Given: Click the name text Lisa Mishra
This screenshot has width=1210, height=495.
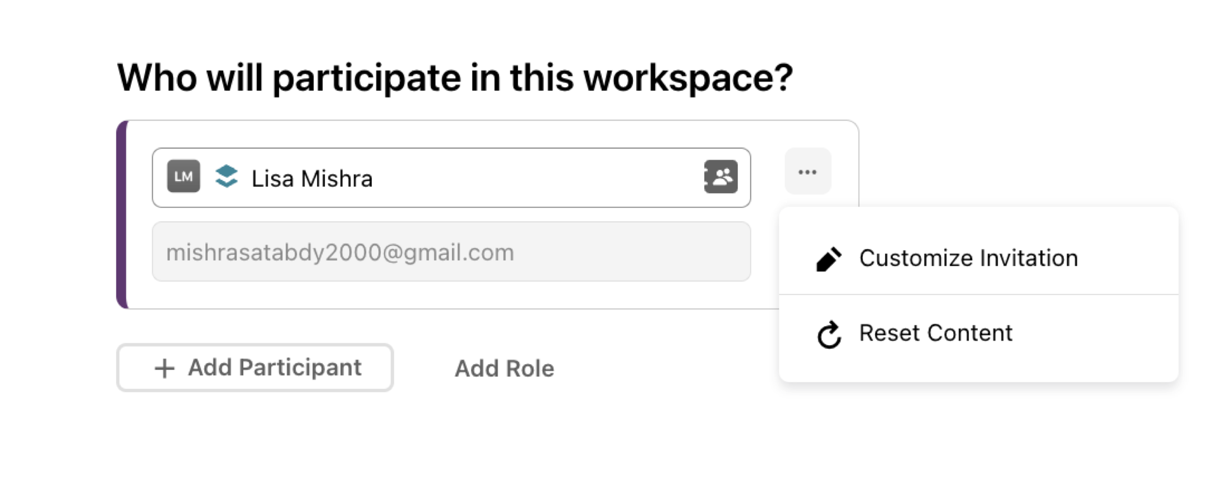Looking at the screenshot, I should coord(312,179).
